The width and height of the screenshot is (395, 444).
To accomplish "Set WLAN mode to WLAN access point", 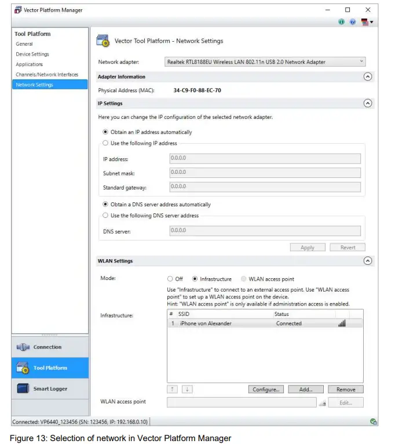I will pos(243,279).
